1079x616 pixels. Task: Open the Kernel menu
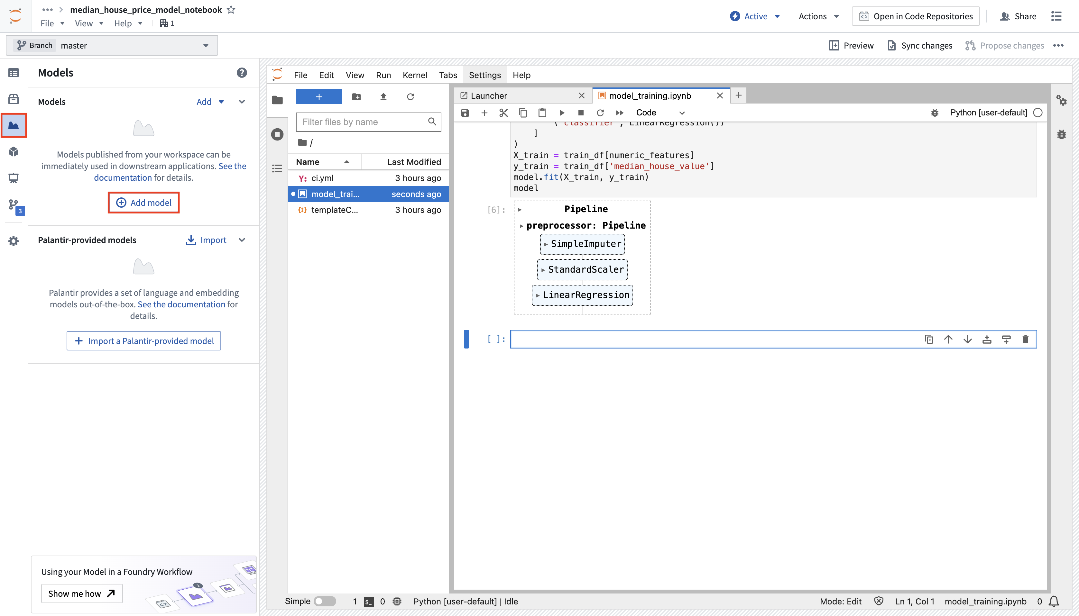(x=414, y=75)
